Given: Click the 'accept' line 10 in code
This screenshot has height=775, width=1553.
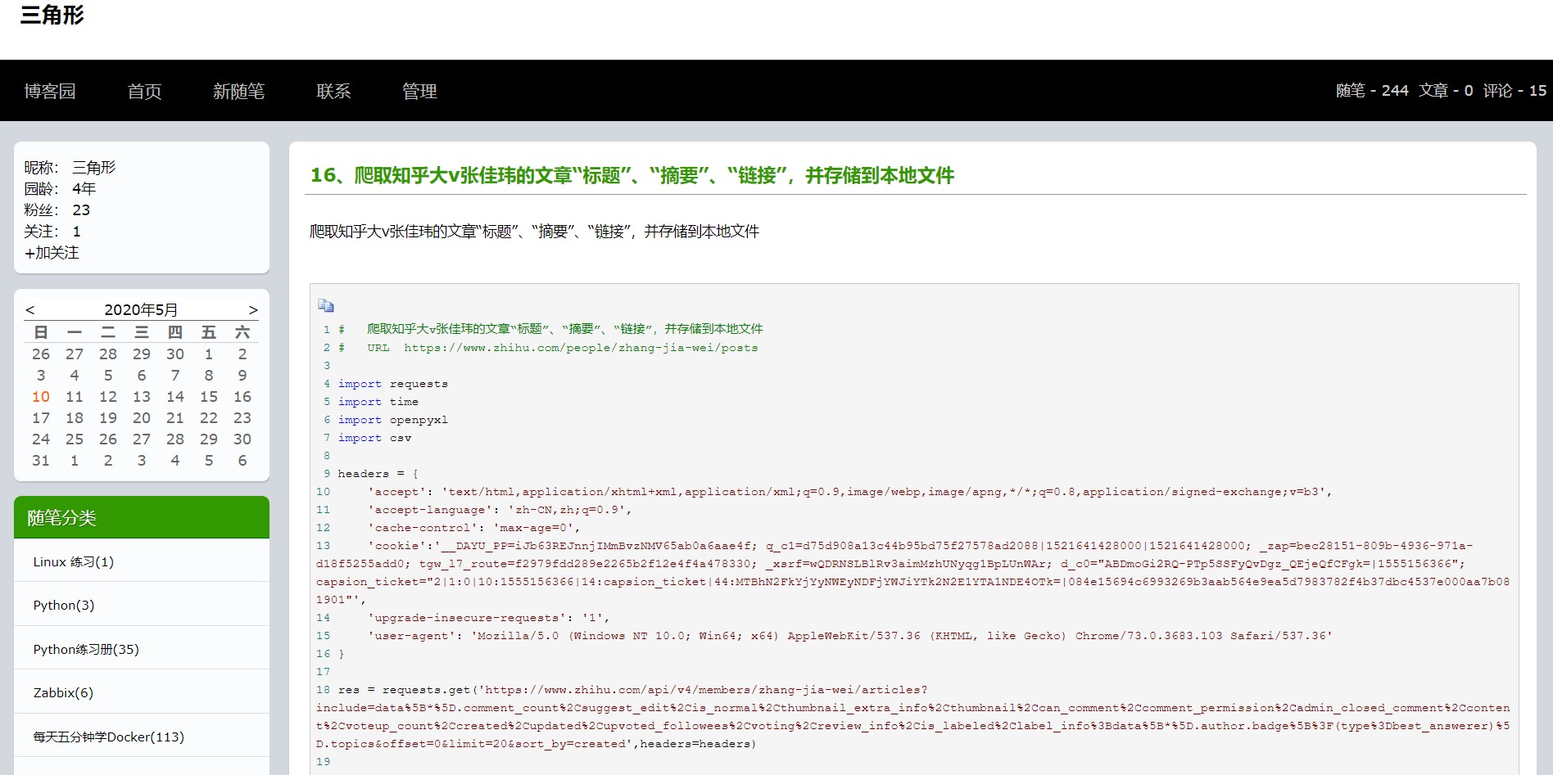Looking at the screenshot, I should tap(850, 492).
